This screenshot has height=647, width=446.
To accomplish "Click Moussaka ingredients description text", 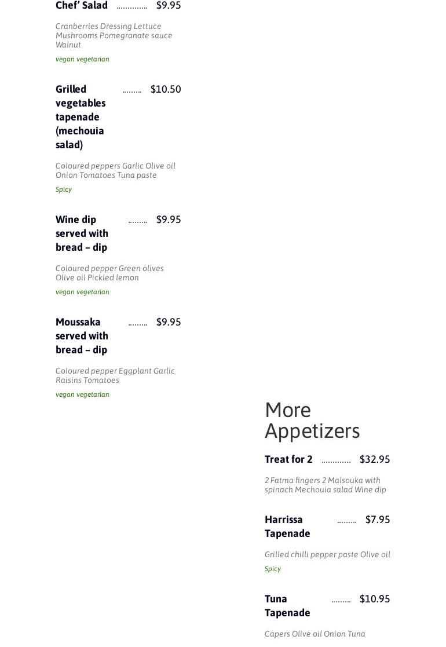I will click(115, 375).
